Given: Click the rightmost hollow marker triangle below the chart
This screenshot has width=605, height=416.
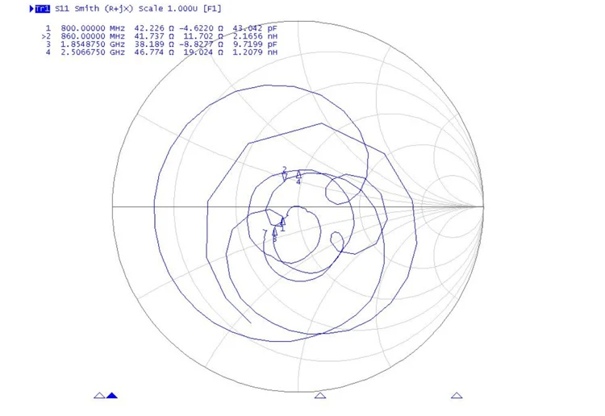Looking at the screenshot, I should pyautogui.click(x=457, y=395).
